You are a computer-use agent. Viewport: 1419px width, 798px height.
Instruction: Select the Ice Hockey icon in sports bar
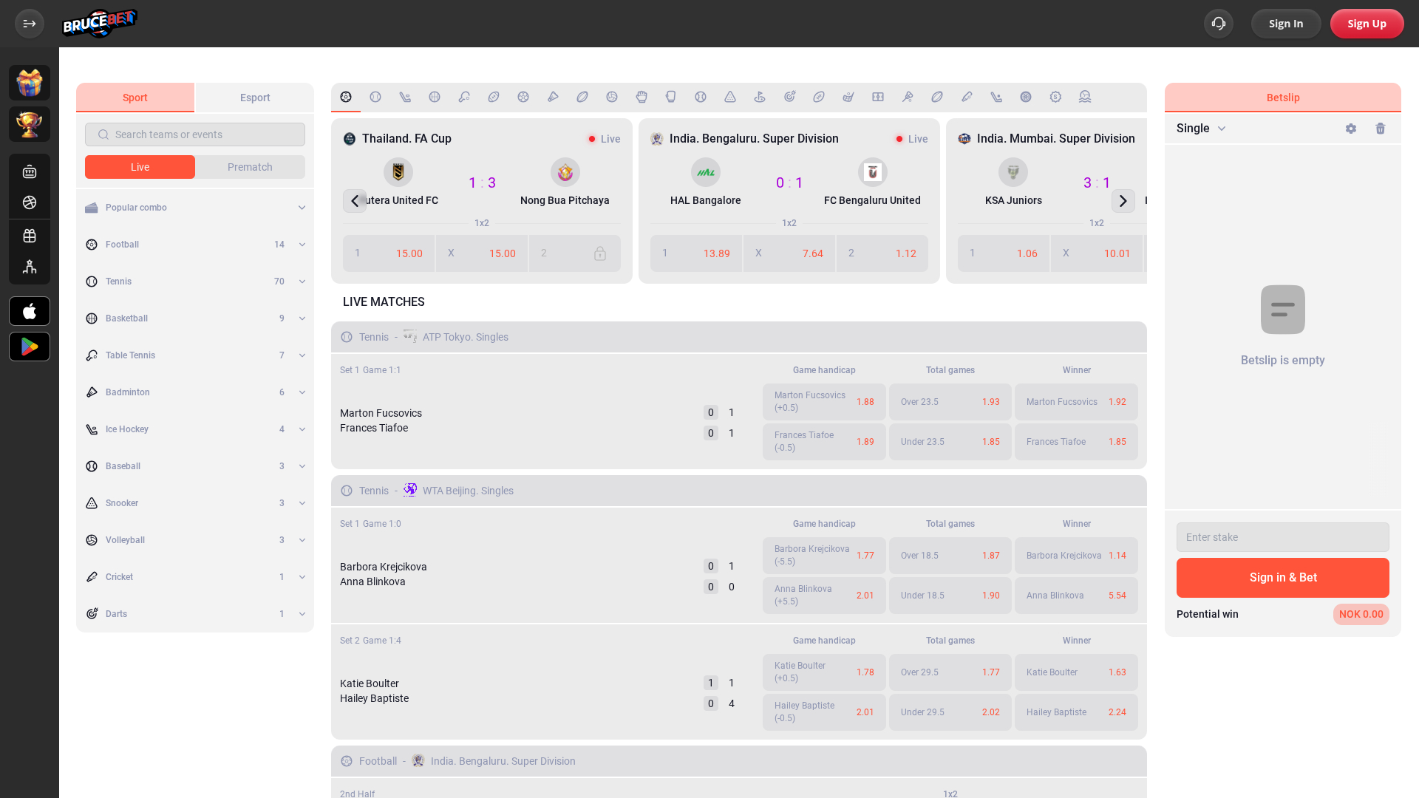pyautogui.click(x=405, y=97)
